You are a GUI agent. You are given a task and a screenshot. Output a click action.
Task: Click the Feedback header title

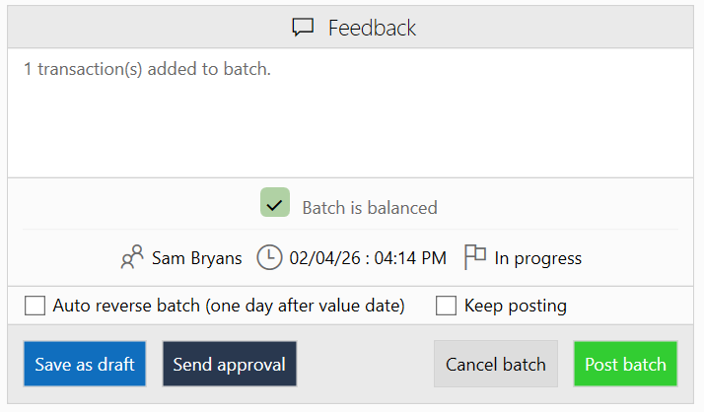click(372, 28)
